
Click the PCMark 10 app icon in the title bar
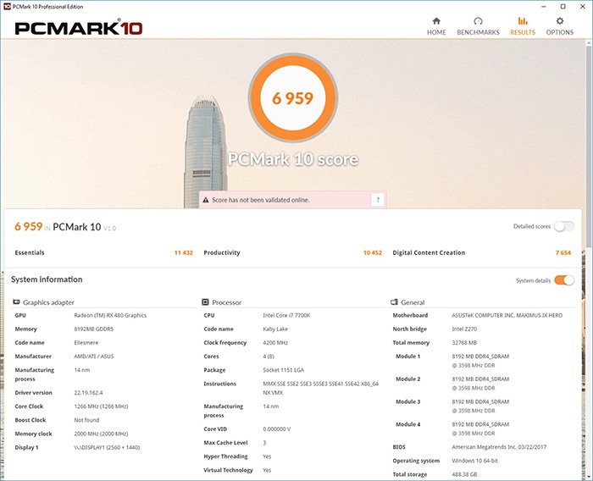pos(7,7)
